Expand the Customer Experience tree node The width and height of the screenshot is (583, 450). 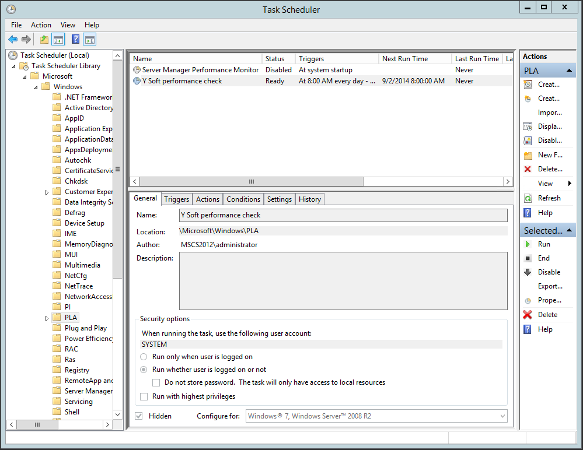pos(47,191)
